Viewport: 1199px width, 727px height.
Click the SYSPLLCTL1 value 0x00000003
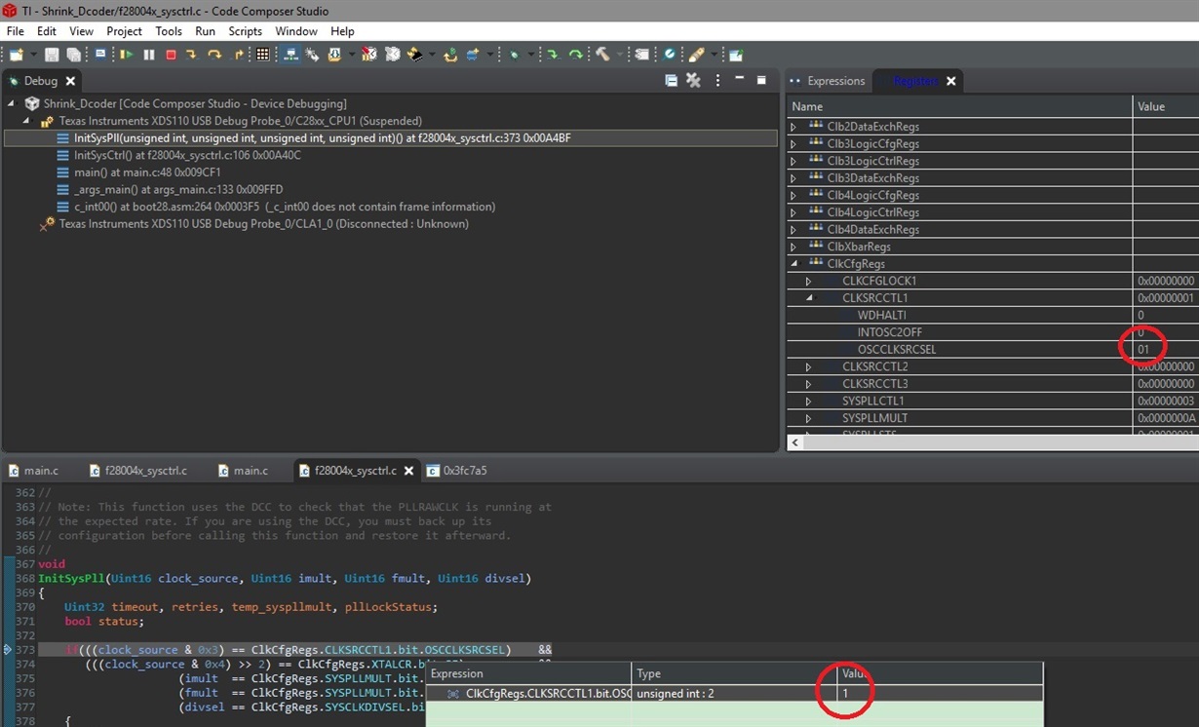point(1166,402)
